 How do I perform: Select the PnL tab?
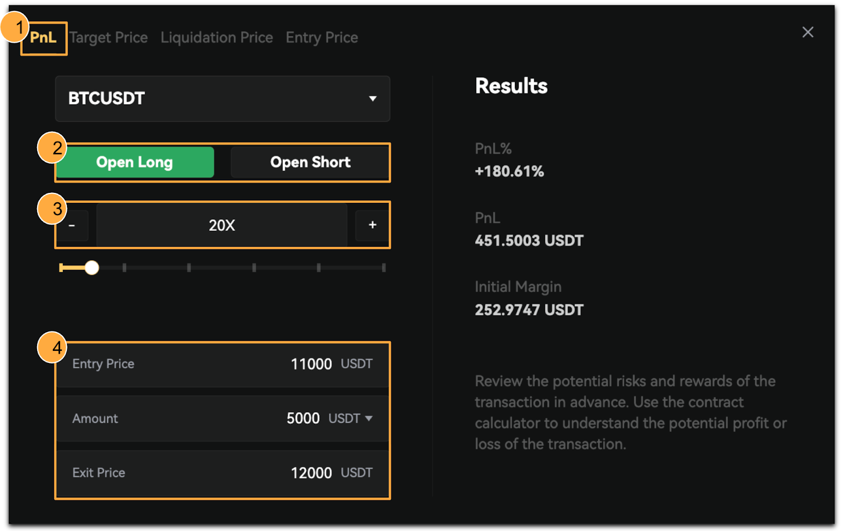click(43, 38)
